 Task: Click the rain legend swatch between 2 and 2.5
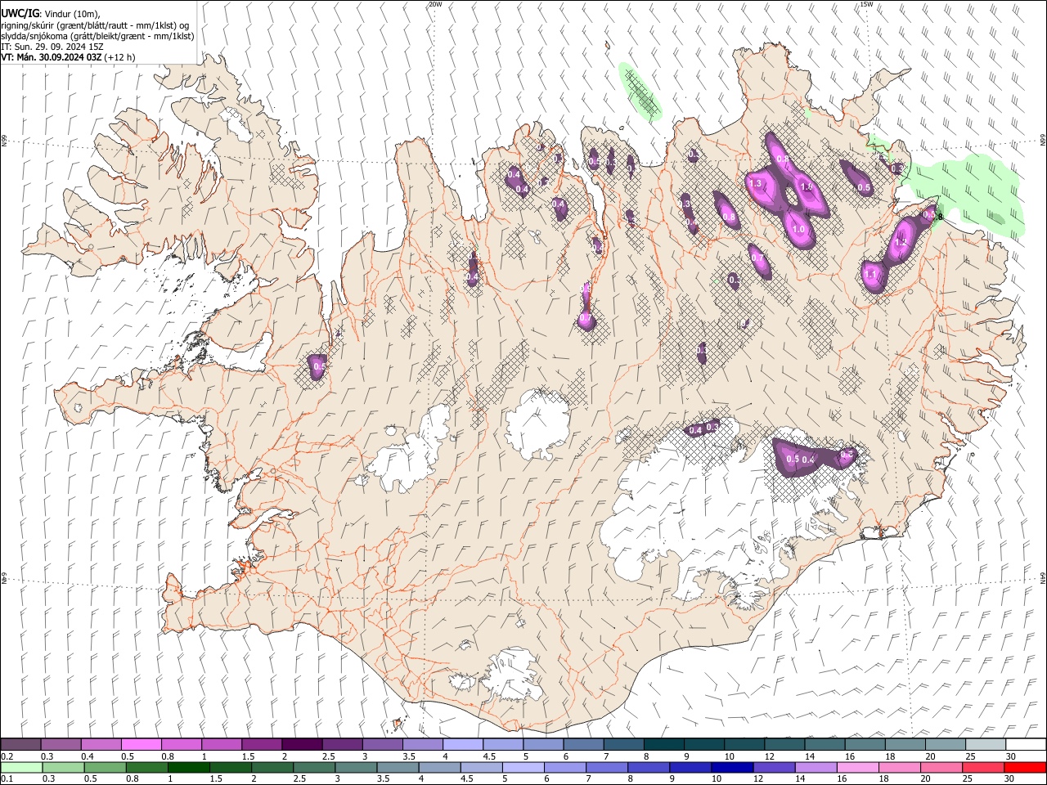point(272,767)
